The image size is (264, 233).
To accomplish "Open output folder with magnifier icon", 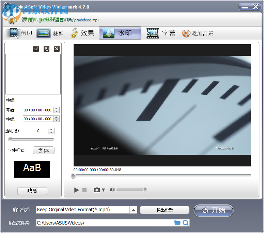I will click(186, 223).
